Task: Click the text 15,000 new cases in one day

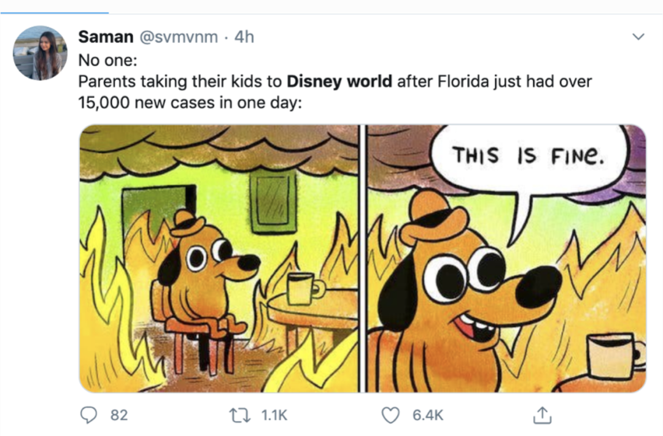Action: point(190,102)
